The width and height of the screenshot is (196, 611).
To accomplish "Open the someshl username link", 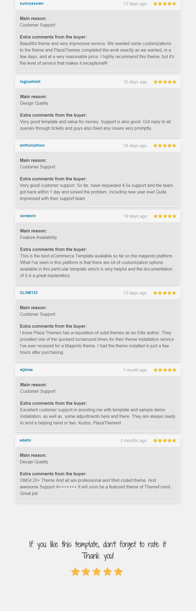I will (28, 216).
